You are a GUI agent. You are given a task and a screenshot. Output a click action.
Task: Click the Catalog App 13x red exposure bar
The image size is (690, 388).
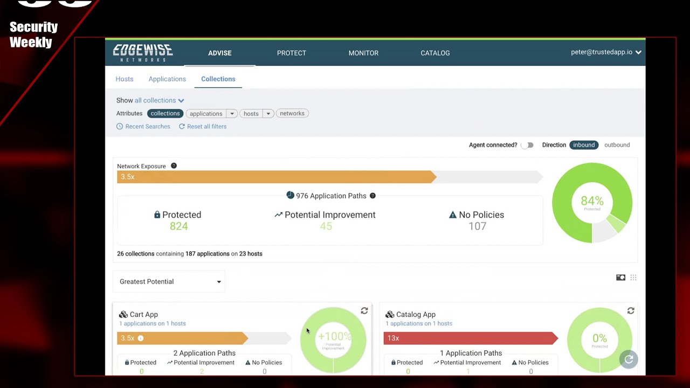(x=471, y=338)
